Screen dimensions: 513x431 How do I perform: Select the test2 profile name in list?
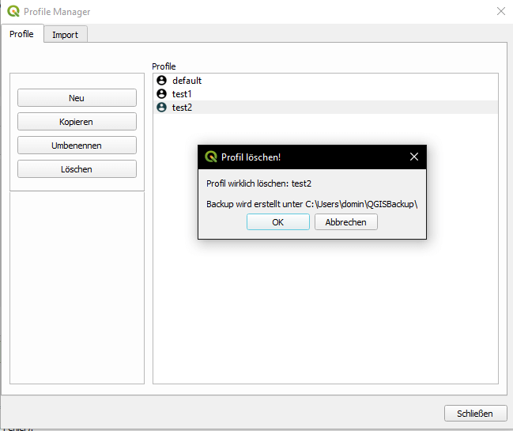[x=182, y=108]
